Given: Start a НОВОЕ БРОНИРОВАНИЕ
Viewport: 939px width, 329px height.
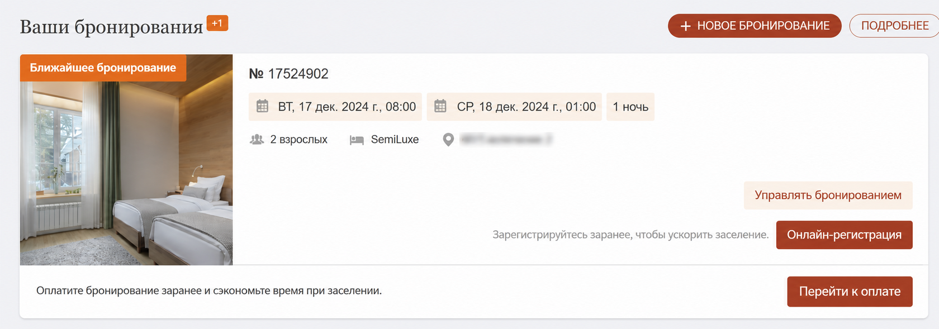Looking at the screenshot, I should click(x=755, y=26).
